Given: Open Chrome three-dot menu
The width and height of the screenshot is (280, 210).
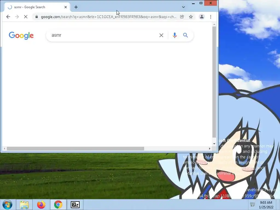Looking at the screenshot, I should (x=211, y=17).
